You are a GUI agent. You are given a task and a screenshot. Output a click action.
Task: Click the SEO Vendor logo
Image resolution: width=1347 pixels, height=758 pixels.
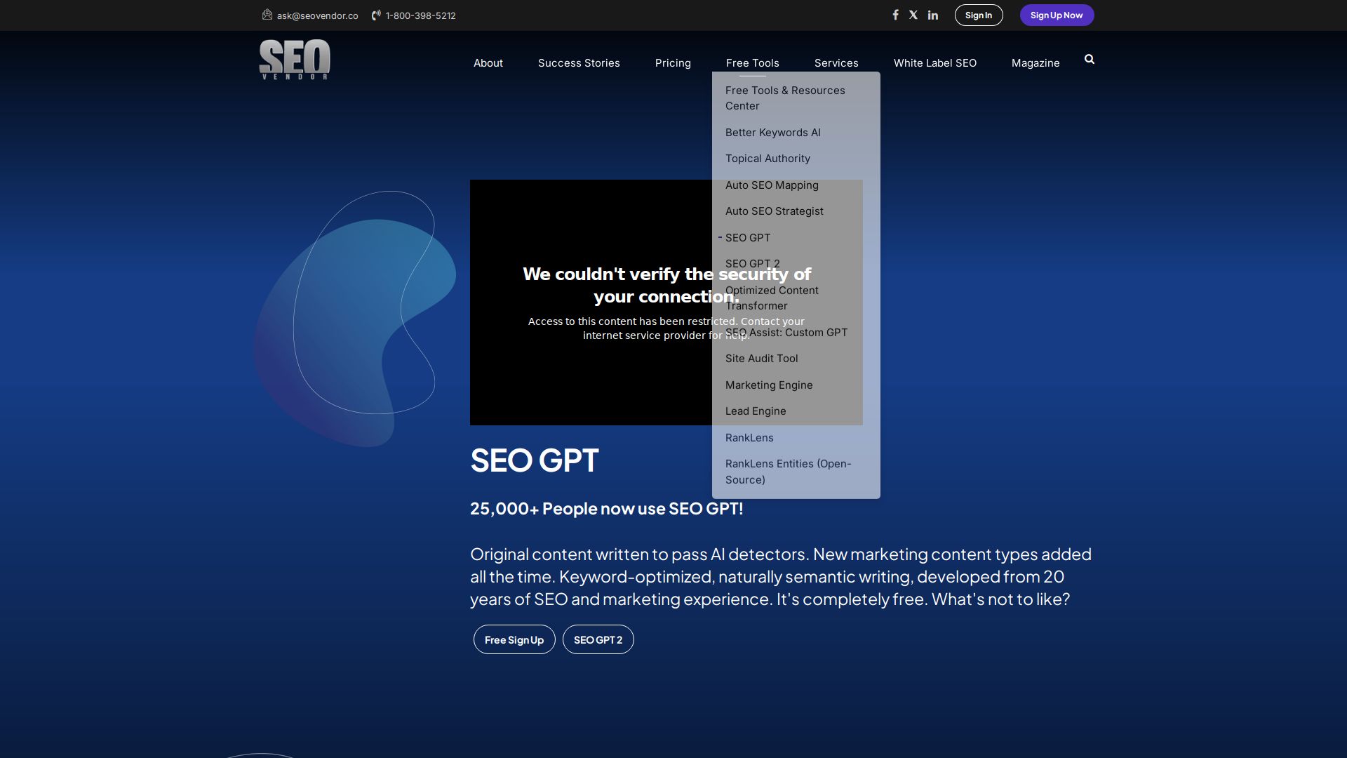click(294, 60)
